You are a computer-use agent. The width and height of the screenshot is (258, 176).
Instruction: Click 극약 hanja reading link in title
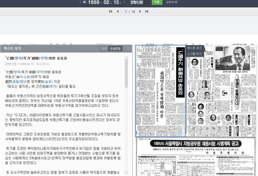[x=44, y=58]
